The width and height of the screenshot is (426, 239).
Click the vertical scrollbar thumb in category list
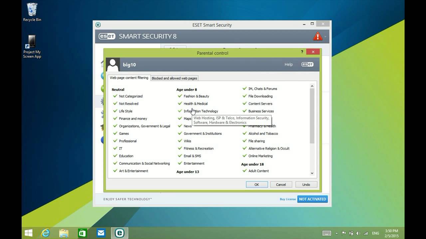pyautogui.click(x=312, y=116)
